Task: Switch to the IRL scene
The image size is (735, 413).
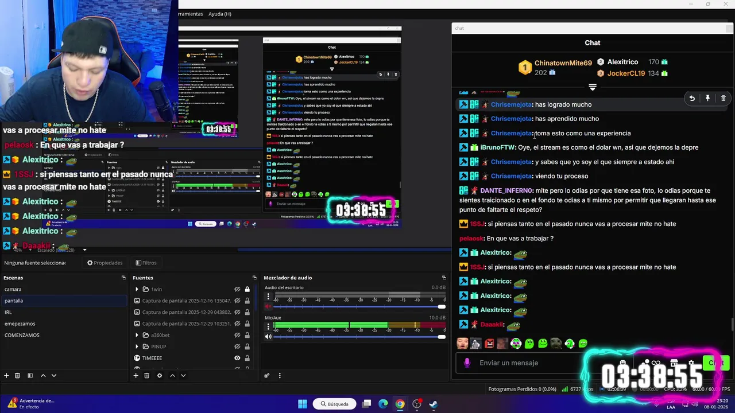Action: 63,312
